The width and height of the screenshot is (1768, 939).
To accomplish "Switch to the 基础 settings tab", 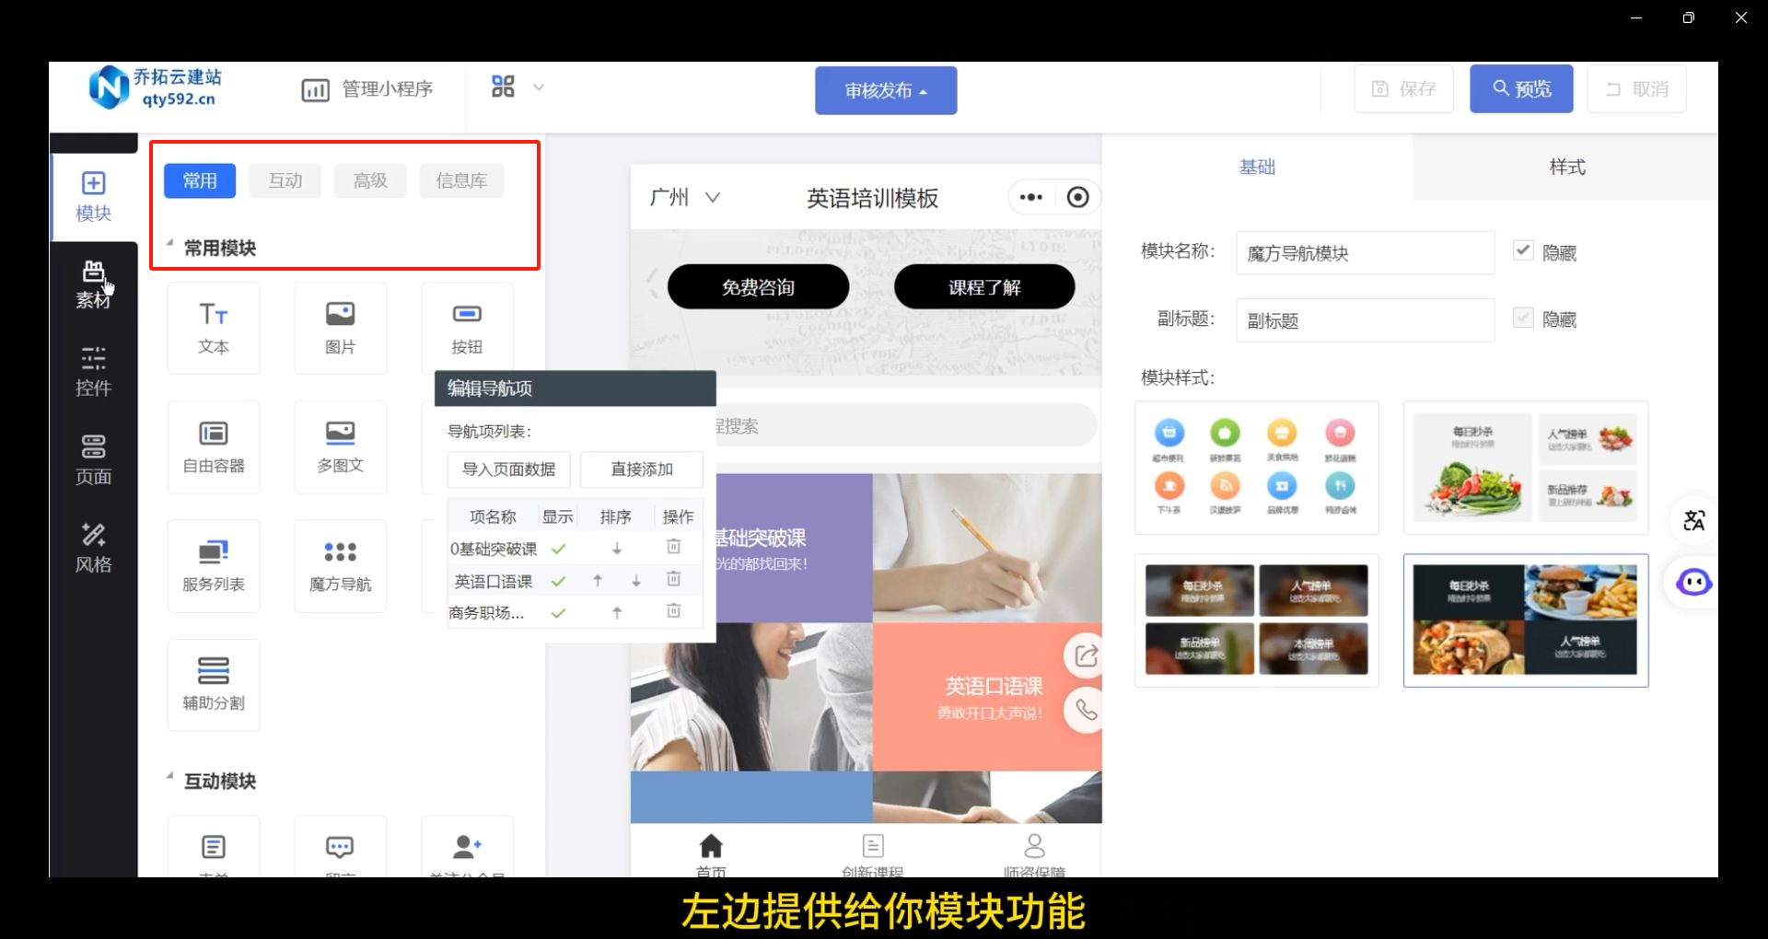I will 1257,167.
